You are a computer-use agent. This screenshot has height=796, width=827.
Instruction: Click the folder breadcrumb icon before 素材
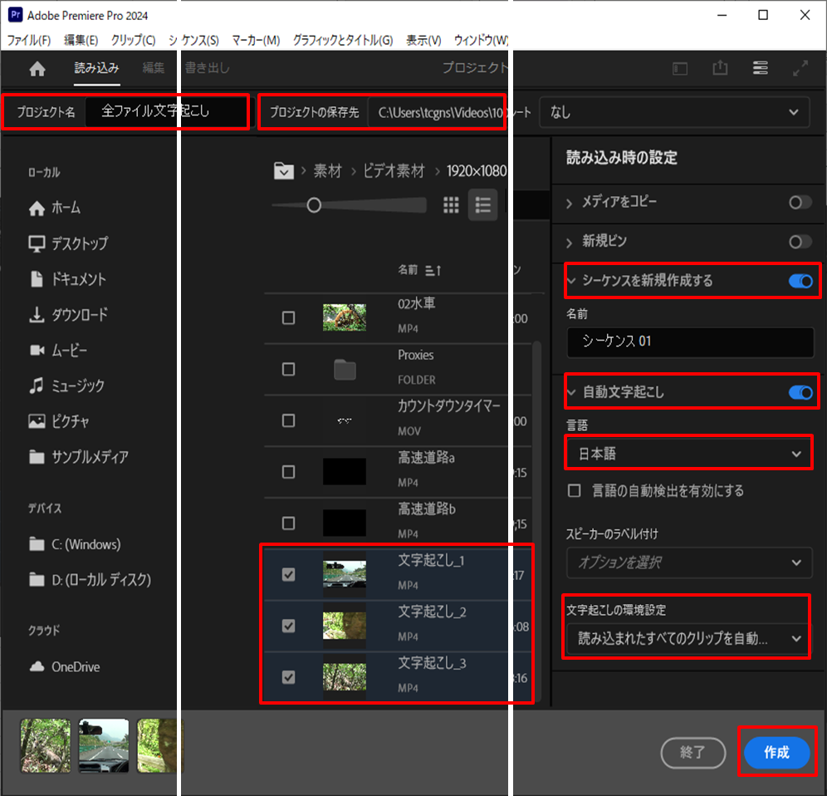(284, 170)
